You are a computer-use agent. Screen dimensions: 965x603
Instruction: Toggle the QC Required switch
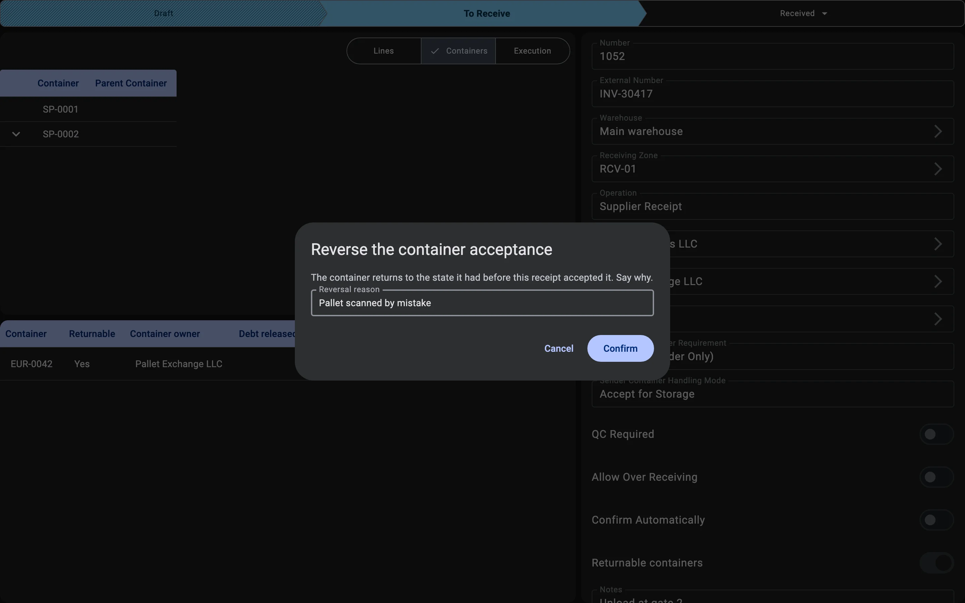936,434
